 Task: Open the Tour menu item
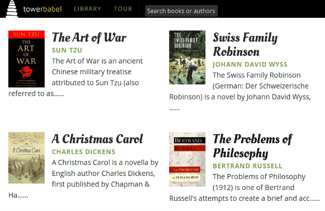pyautogui.click(x=123, y=9)
